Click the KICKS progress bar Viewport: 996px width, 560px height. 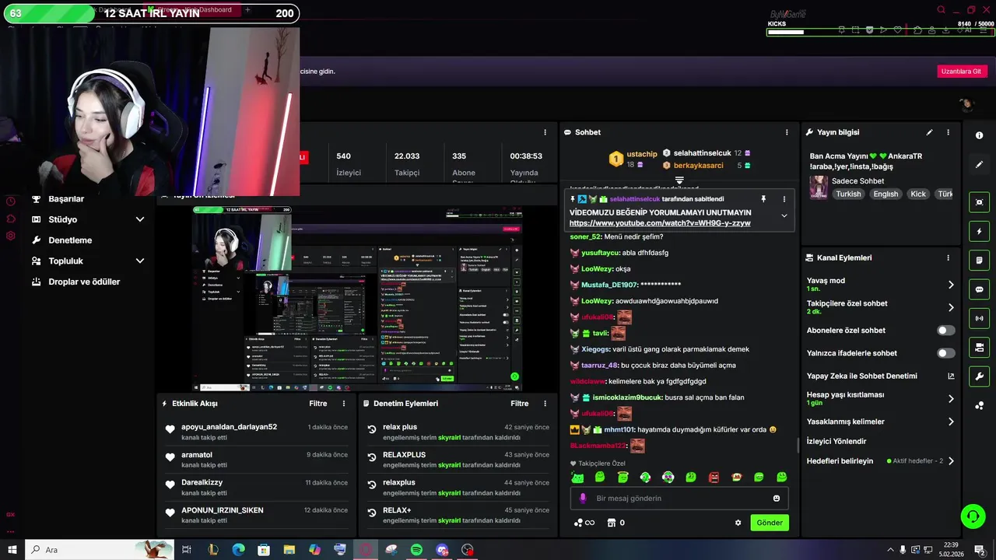coord(880,32)
